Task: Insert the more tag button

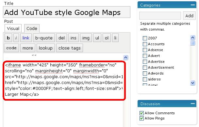Action: [x=28, y=48]
